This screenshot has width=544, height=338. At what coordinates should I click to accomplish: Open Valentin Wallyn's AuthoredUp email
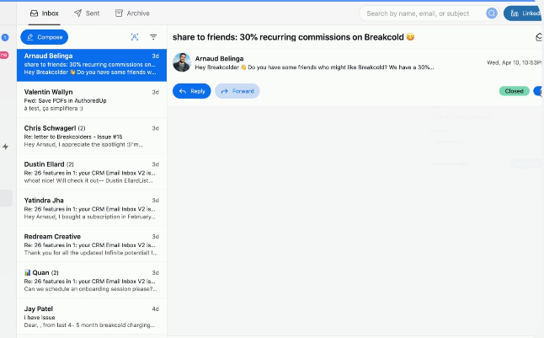(92, 99)
